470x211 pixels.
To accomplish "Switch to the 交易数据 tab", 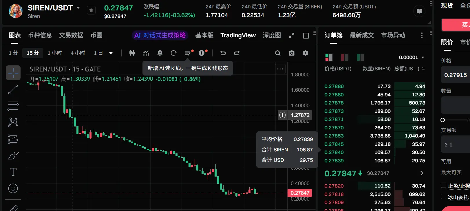I will coord(71,35).
